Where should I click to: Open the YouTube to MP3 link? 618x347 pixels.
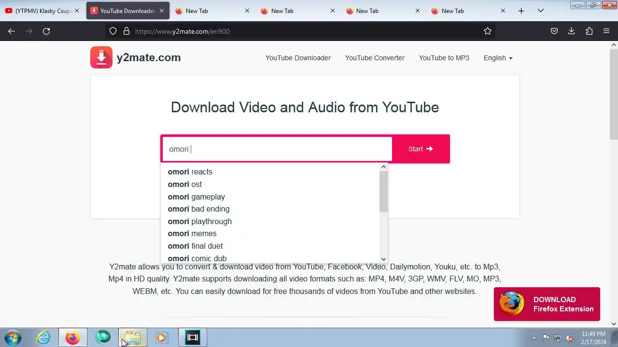[x=444, y=58]
